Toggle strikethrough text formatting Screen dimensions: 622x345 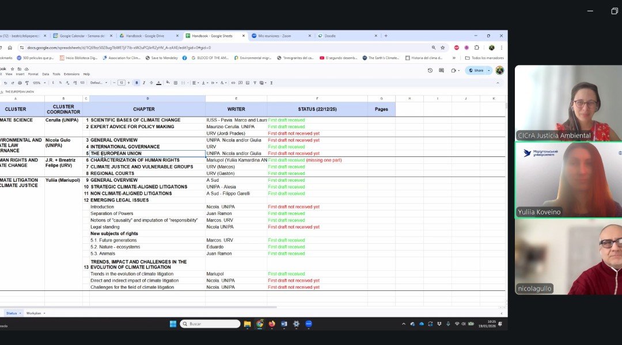point(151,83)
